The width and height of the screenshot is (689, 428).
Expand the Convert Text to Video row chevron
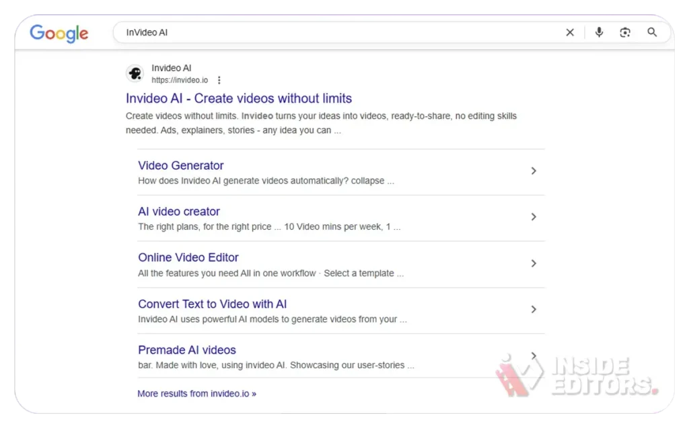pos(534,310)
